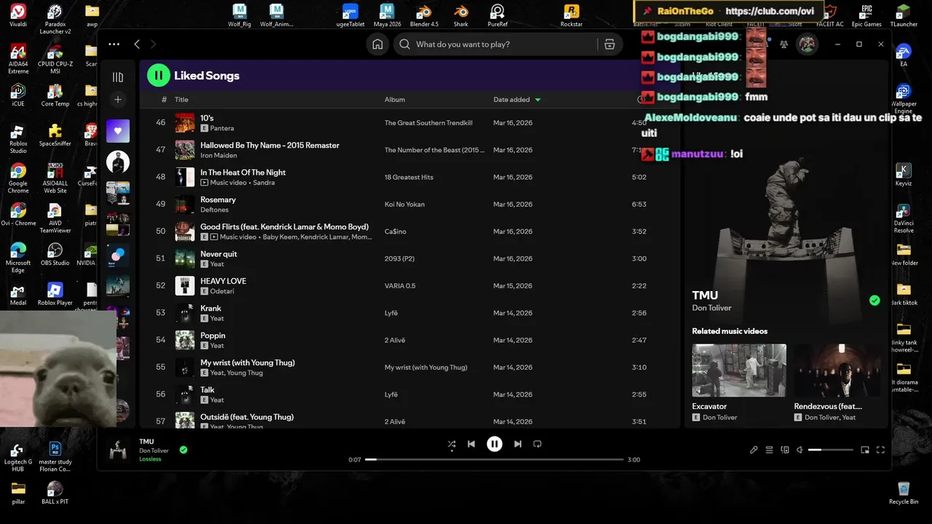Go back with the left arrow
The height and width of the screenshot is (524, 932).
[x=137, y=44]
